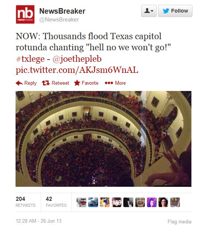
Task: Click the dark-haired woman avatar
Action: [x=163, y=202]
